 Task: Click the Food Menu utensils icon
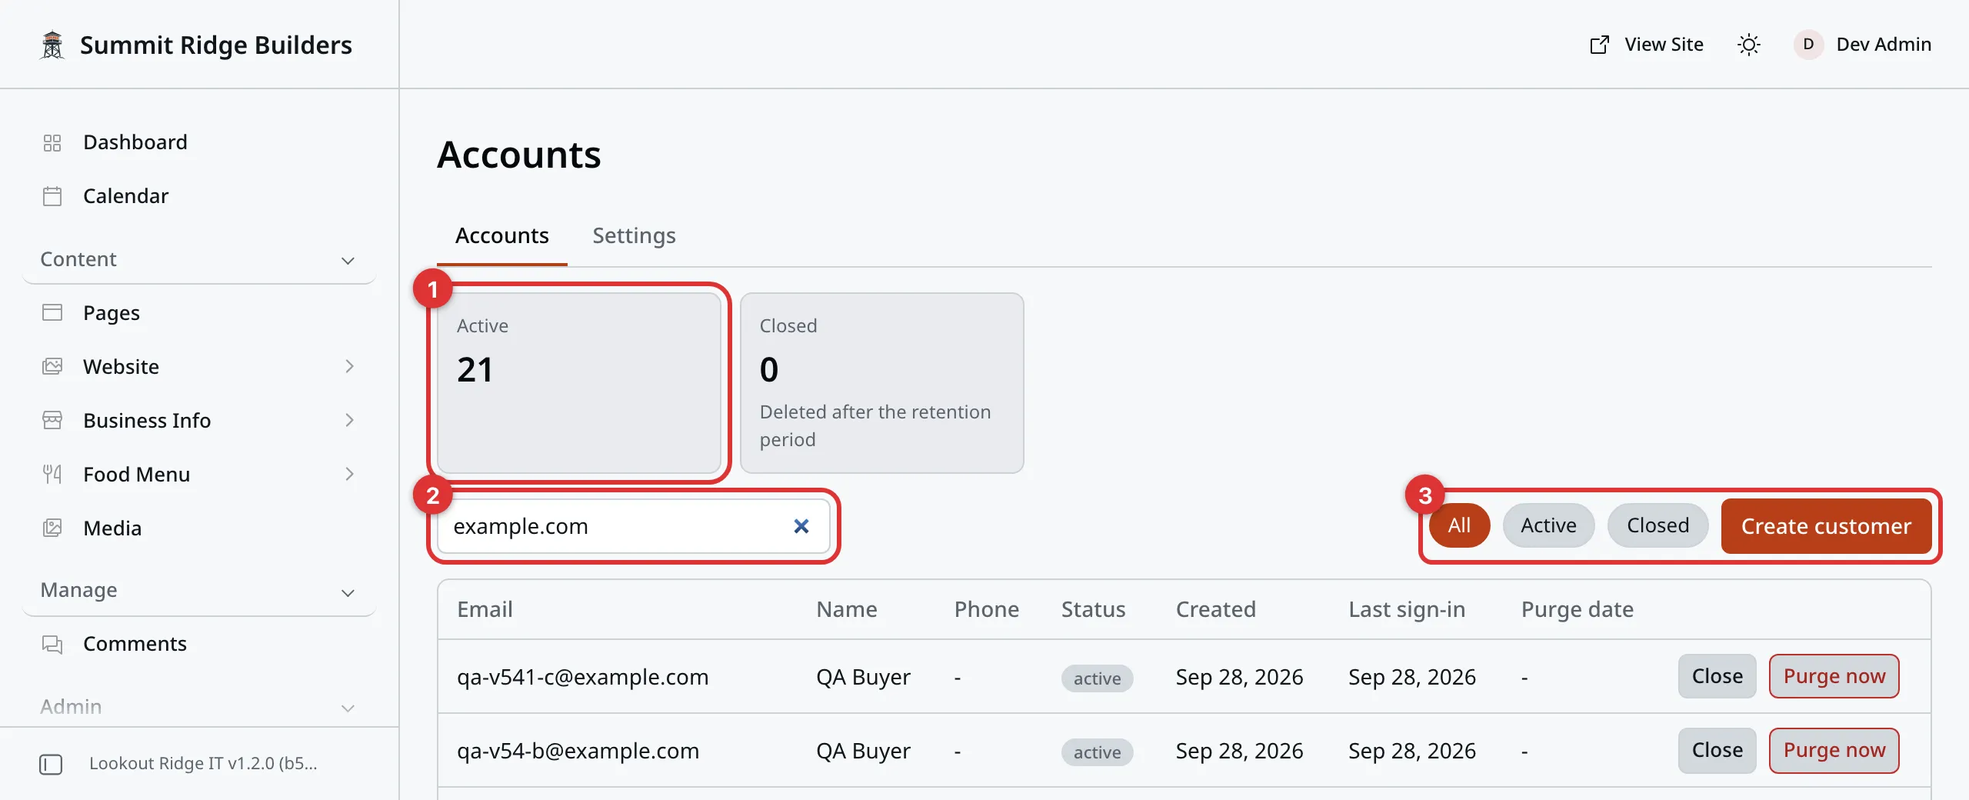click(x=52, y=475)
